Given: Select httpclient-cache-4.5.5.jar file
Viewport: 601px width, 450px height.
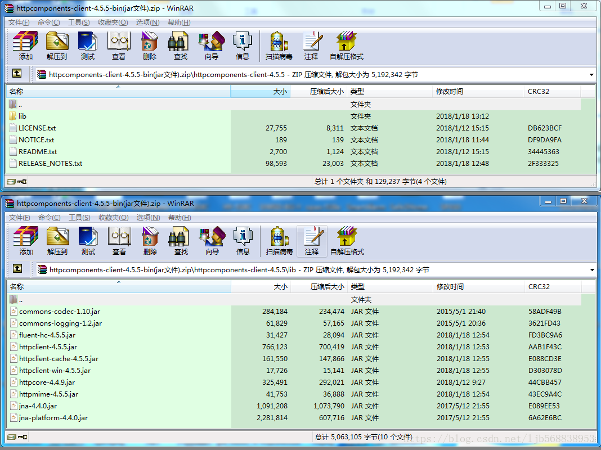Looking at the screenshot, I should pyautogui.click(x=295, y=359).
